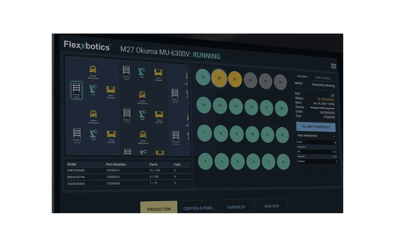Image resolution: width=395 pixels, height=247 pixels.
Task: Click the Fails column header
Action: coord(177,165)
